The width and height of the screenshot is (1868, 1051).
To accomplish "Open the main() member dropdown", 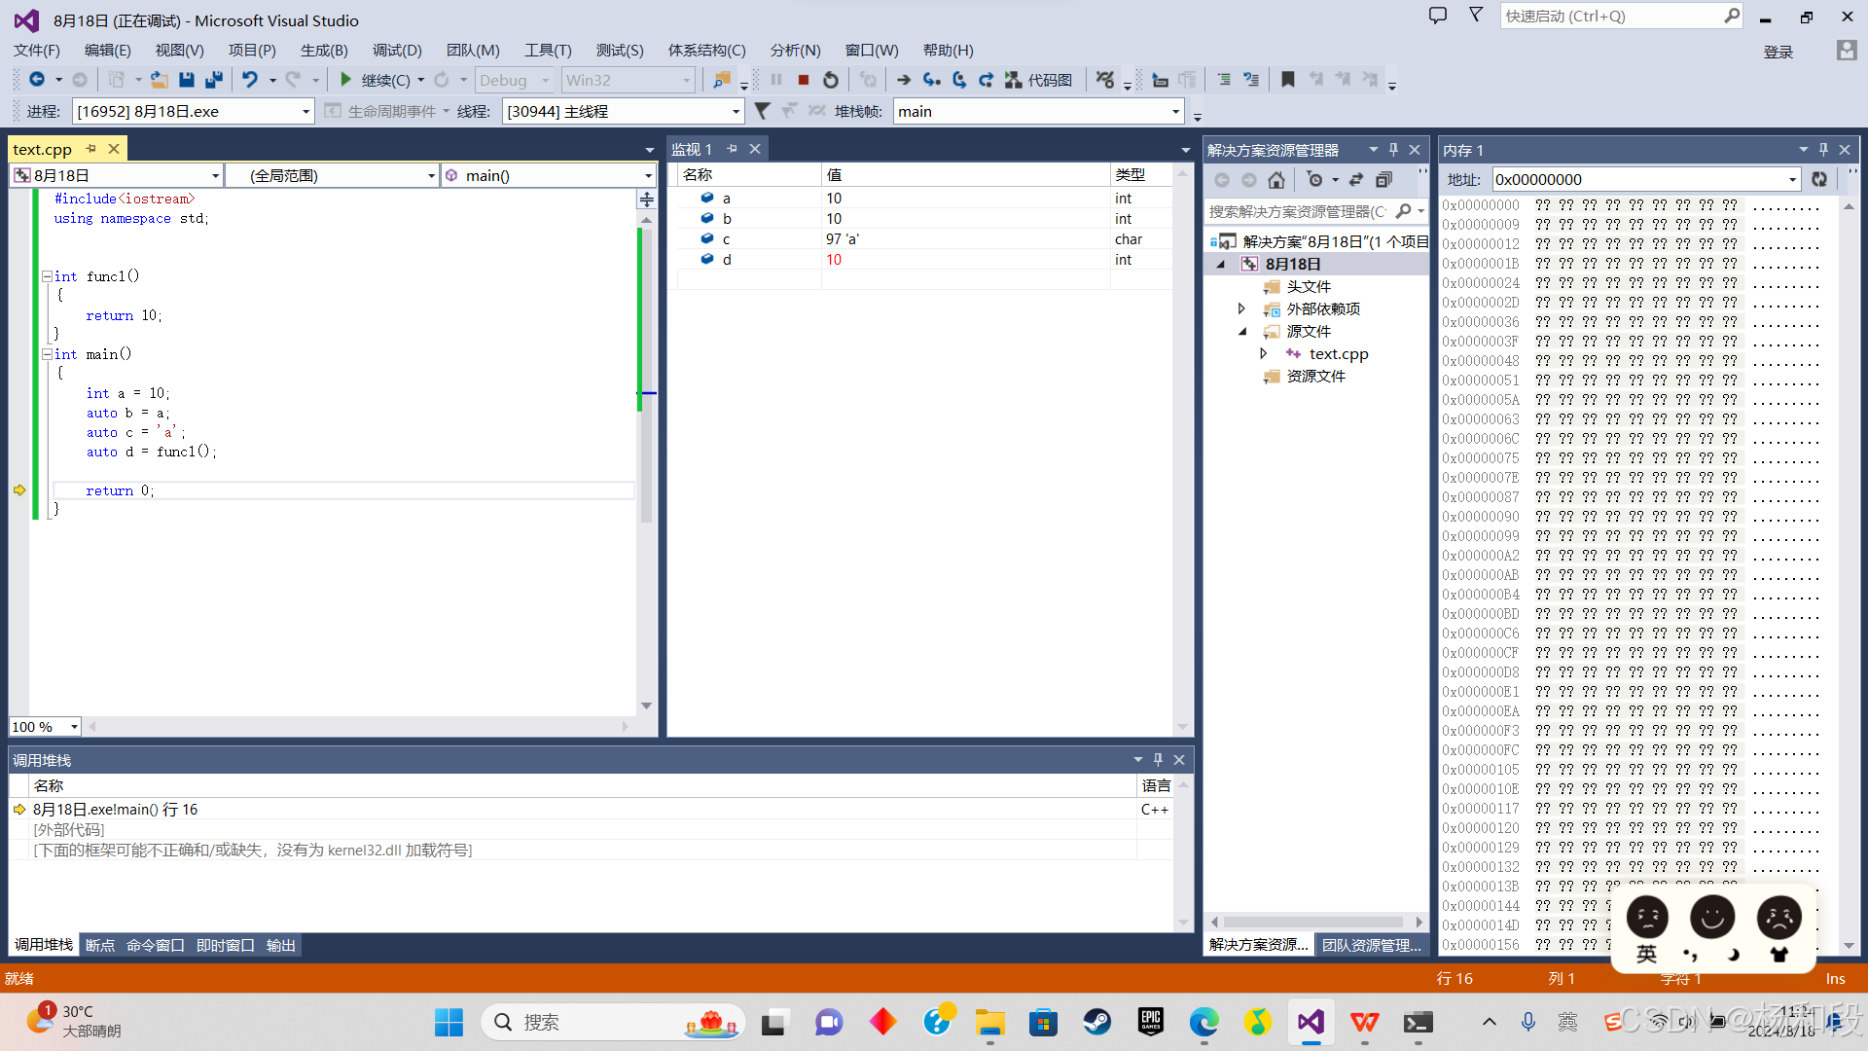I will click(648, 176).
